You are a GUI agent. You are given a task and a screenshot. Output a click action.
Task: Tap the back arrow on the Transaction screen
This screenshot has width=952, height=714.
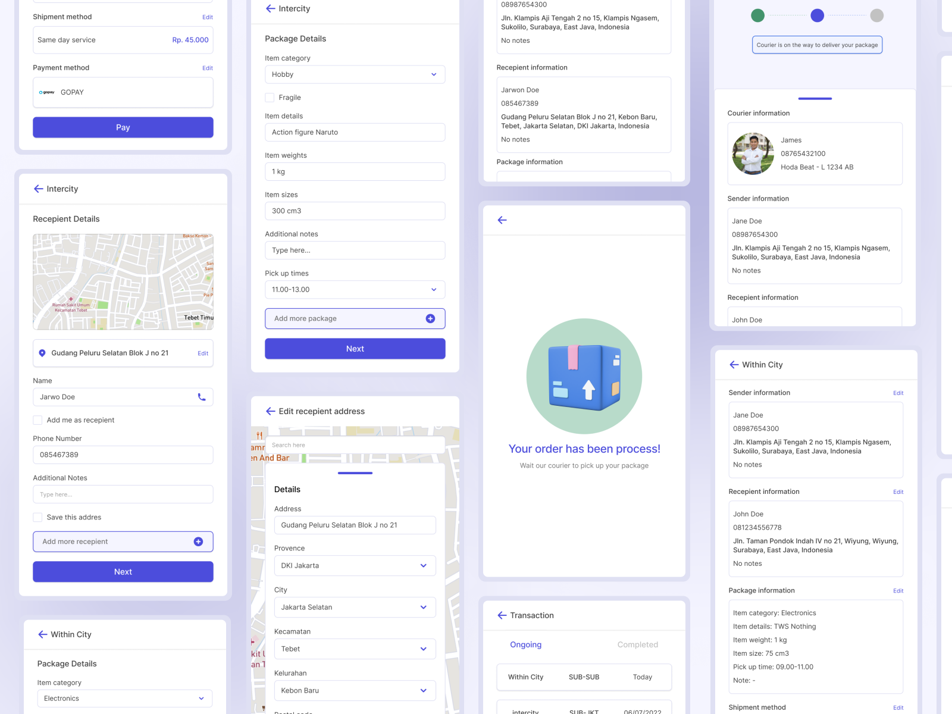click(502, 615)
